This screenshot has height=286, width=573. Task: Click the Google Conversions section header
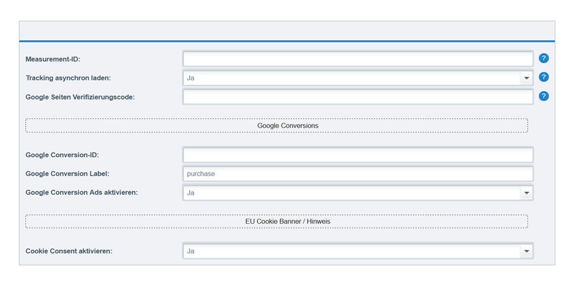tap(277, 125)
